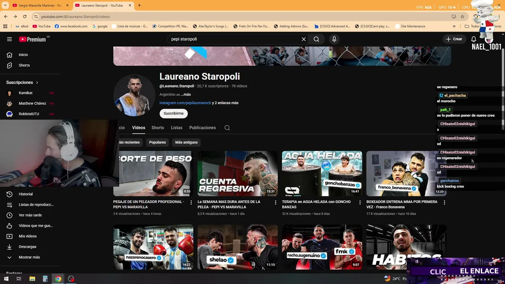This screenshot has width=505, height=284.
Task: Open Ver más tarde in sidebar
Action: 30,215
